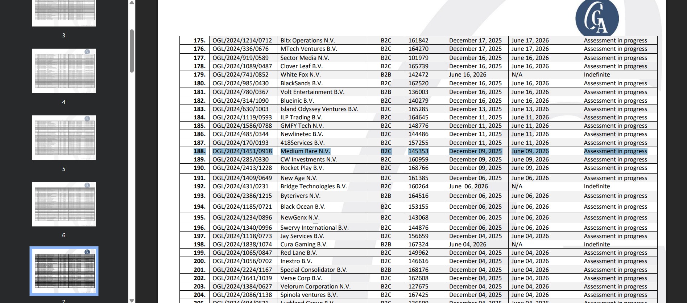Click the value 167425

pos(418,295)
